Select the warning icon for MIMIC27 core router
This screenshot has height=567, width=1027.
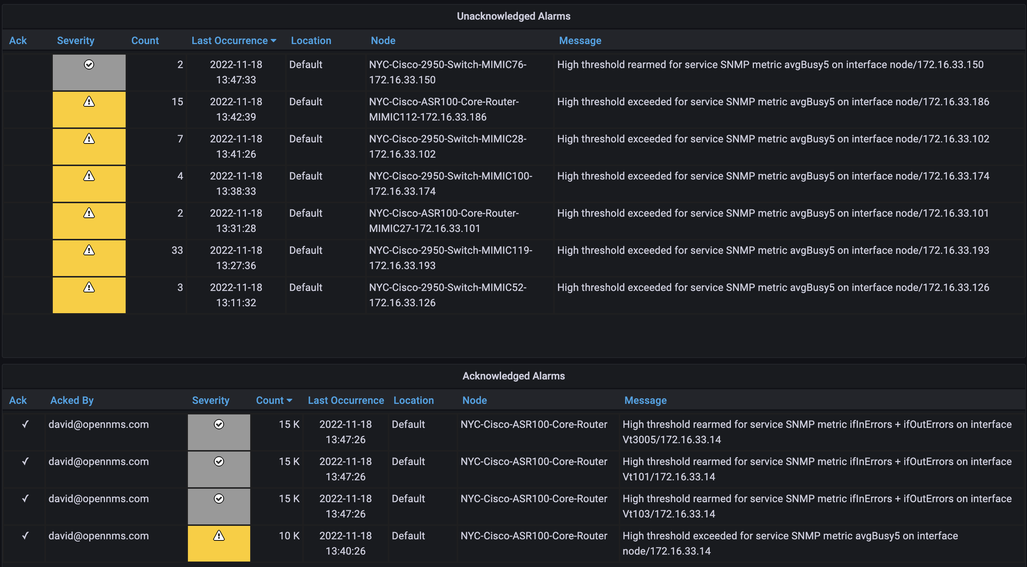point(89,213)
